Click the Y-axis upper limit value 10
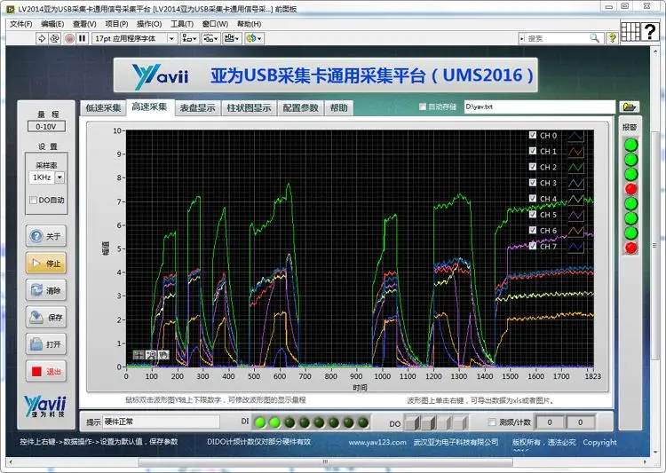 coord(117,130)
